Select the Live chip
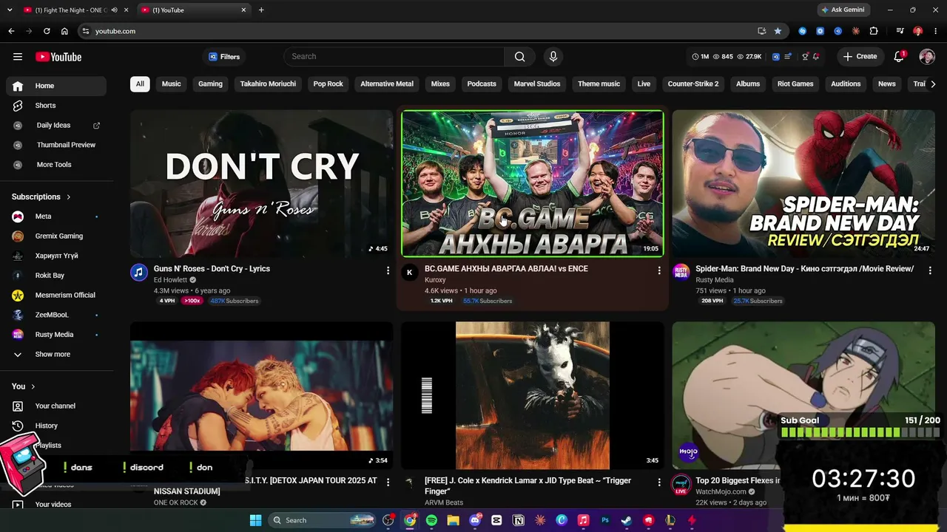 point(644,84)
